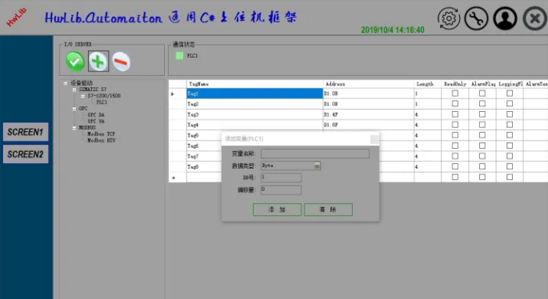The image size is (548, 299).
Task: Click the green PLC1 status indicator
Action: (179, 55)
